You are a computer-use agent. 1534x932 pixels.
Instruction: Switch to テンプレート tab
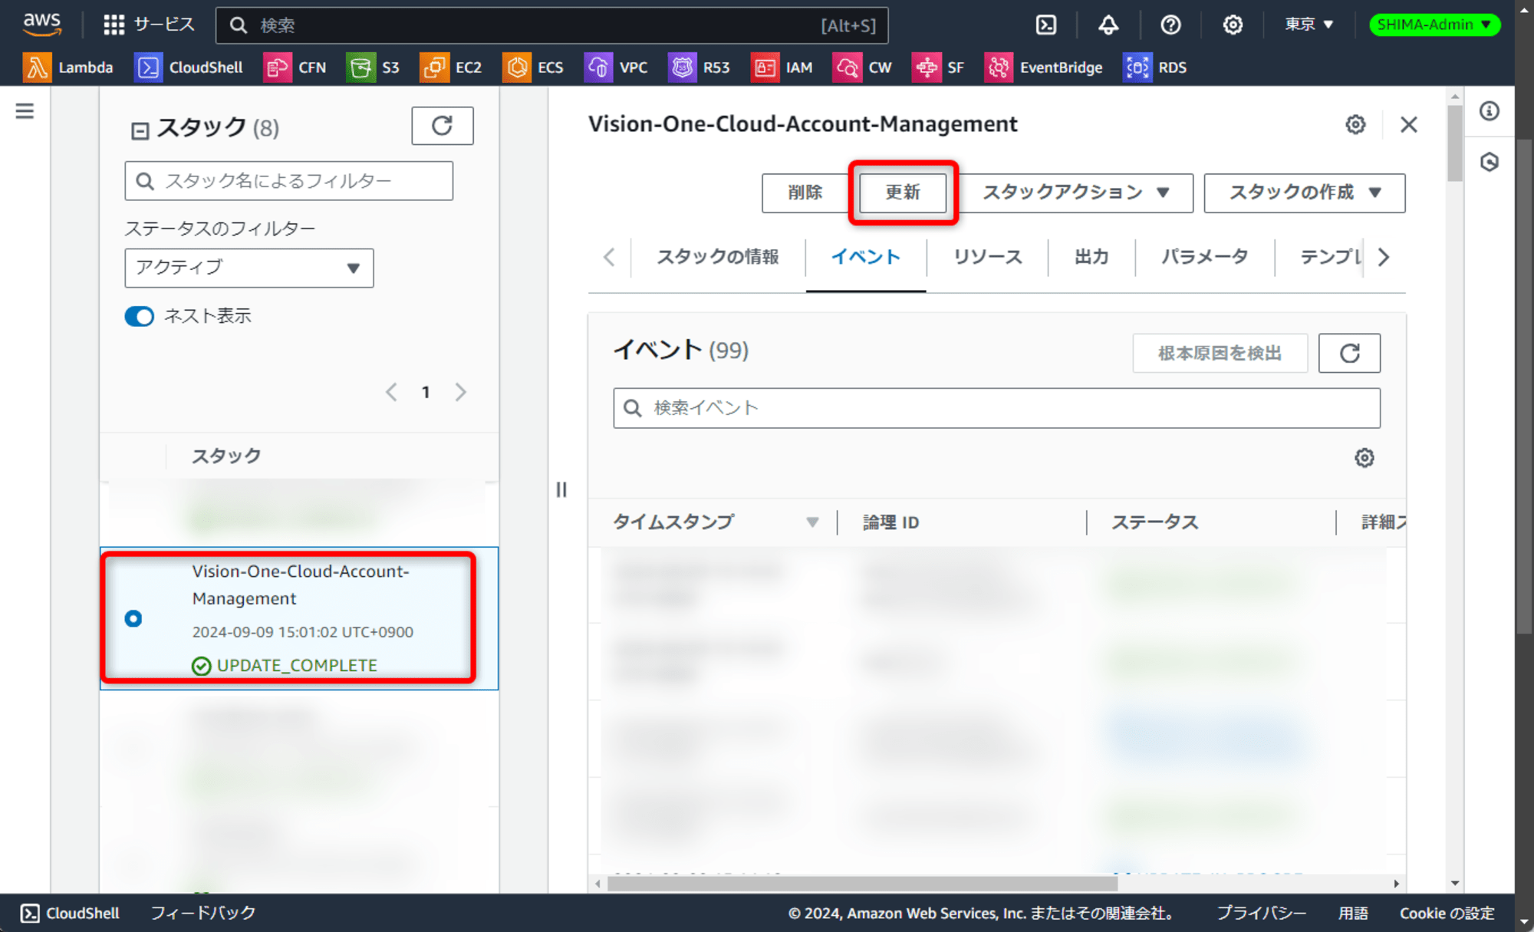1331,257
